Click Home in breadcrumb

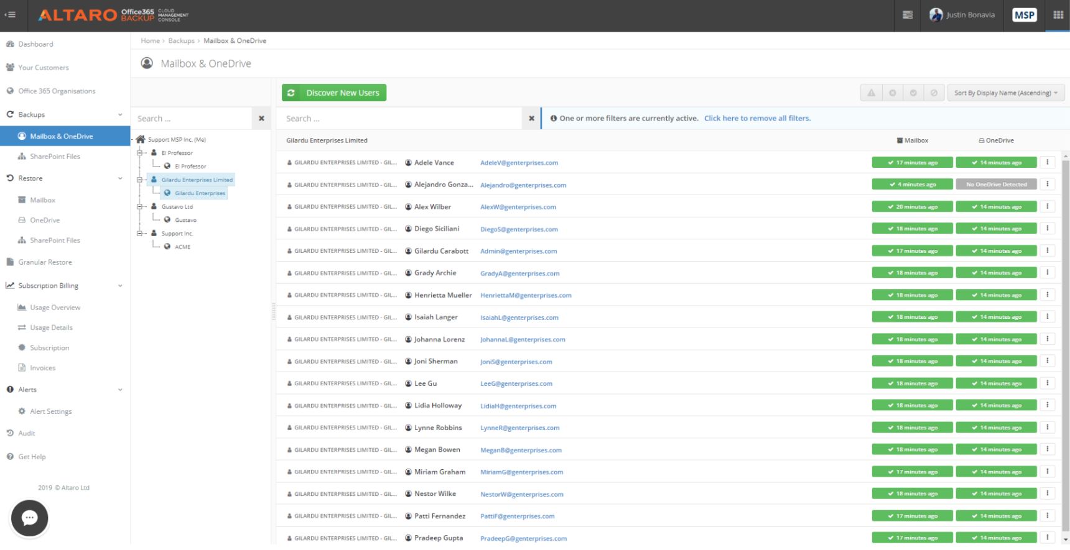point(150,41)
